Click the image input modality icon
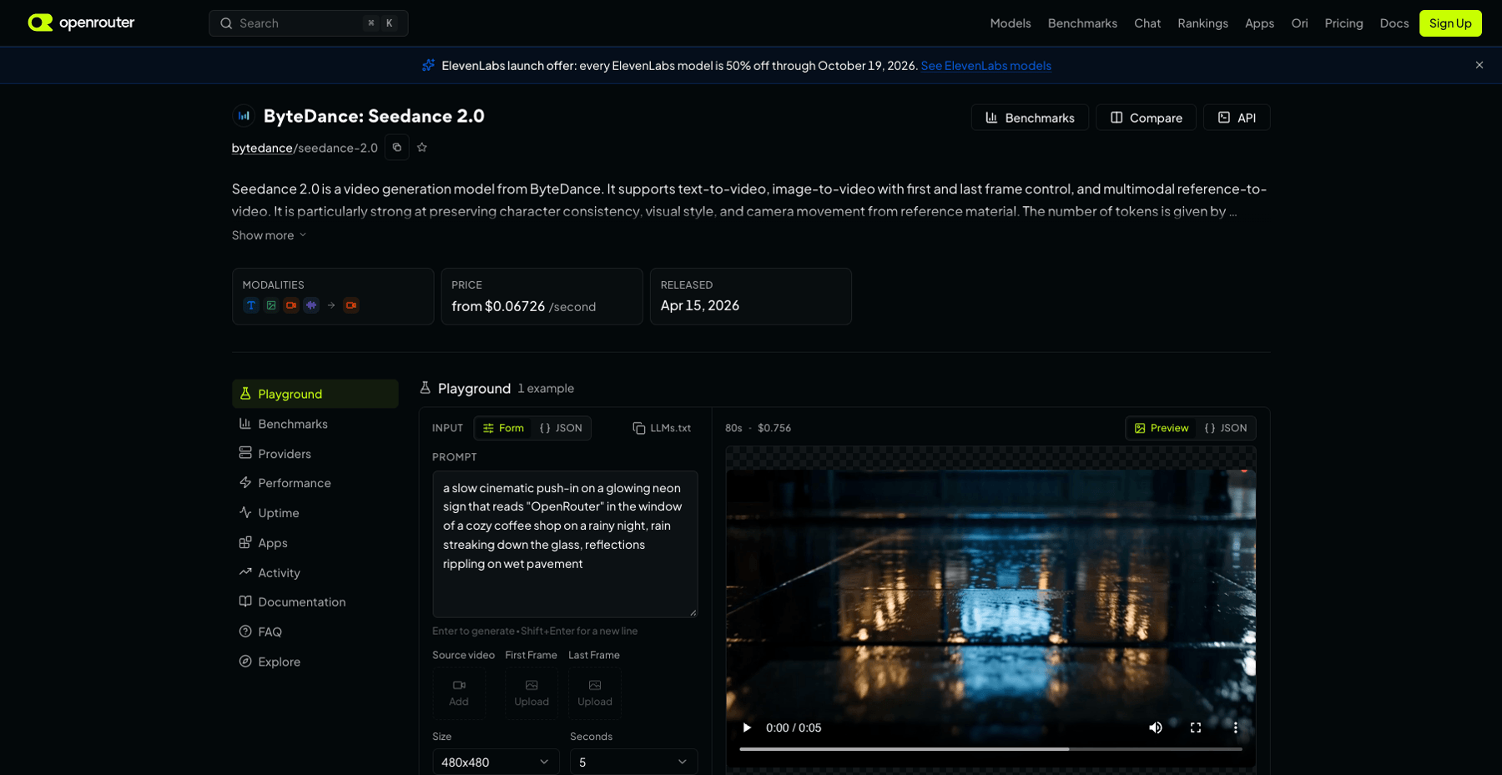1502x775 pixels. [271, 305]
